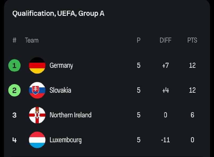Click the DIFF column header
This screenshot has width=214, height=157.
(165, 40)
